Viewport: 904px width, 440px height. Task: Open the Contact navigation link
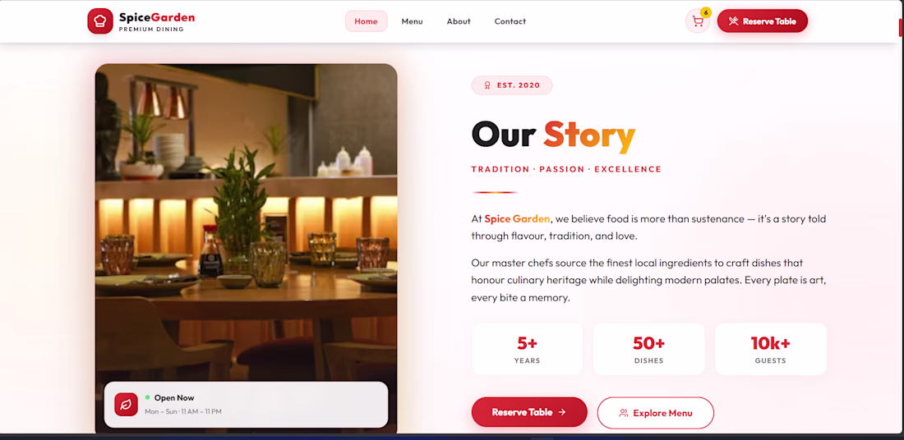(510, 21)
